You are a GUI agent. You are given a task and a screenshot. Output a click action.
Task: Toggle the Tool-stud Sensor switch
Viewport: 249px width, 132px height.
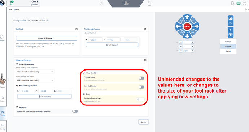click(141, 87)
